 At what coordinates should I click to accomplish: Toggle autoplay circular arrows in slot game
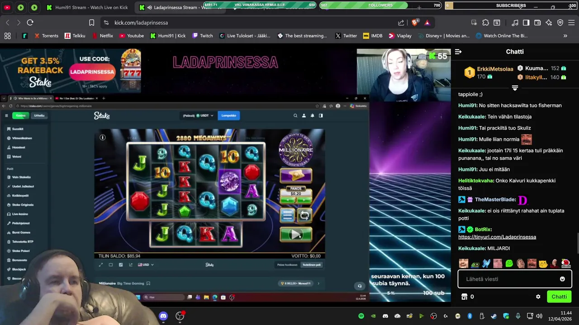pos(304,215)
